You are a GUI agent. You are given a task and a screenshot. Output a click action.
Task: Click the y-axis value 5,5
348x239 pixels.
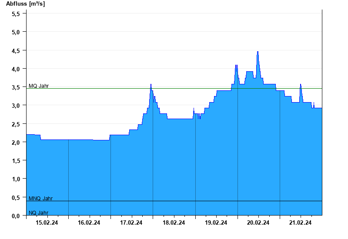[16, 14]
